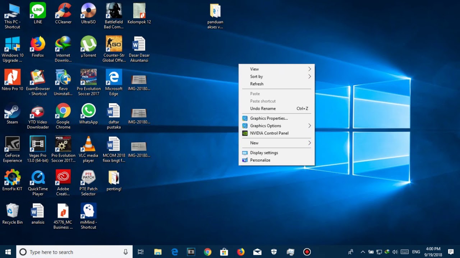Open Task View on the taskbar
The width and height of the screenshot is (460, 258).
[x=141, y=252]
